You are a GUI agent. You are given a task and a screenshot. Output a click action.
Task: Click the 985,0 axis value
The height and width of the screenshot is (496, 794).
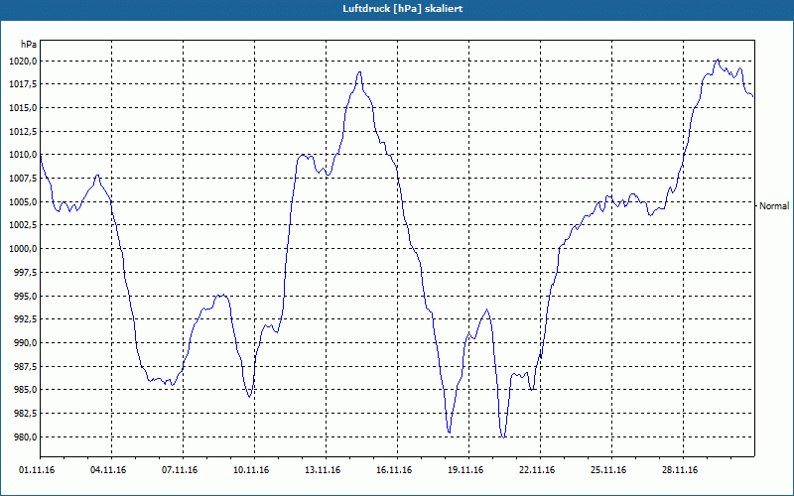[x=24, y=390]
